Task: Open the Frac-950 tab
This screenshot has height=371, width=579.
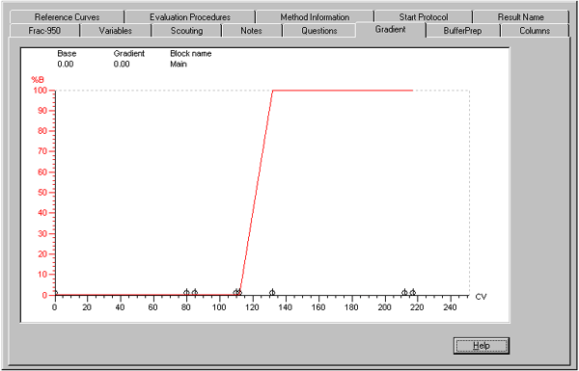Action: [x=44, y=31]
